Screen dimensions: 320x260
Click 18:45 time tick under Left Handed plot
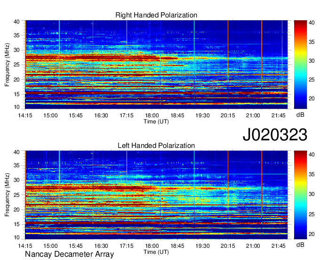pos(177,246)
